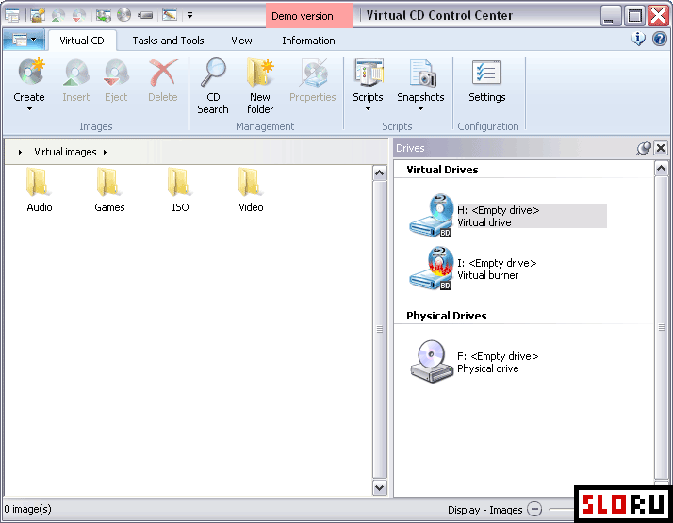Click the Insert image icon

point(76,73)
